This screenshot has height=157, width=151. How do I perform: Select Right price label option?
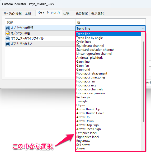pos(108,137)
